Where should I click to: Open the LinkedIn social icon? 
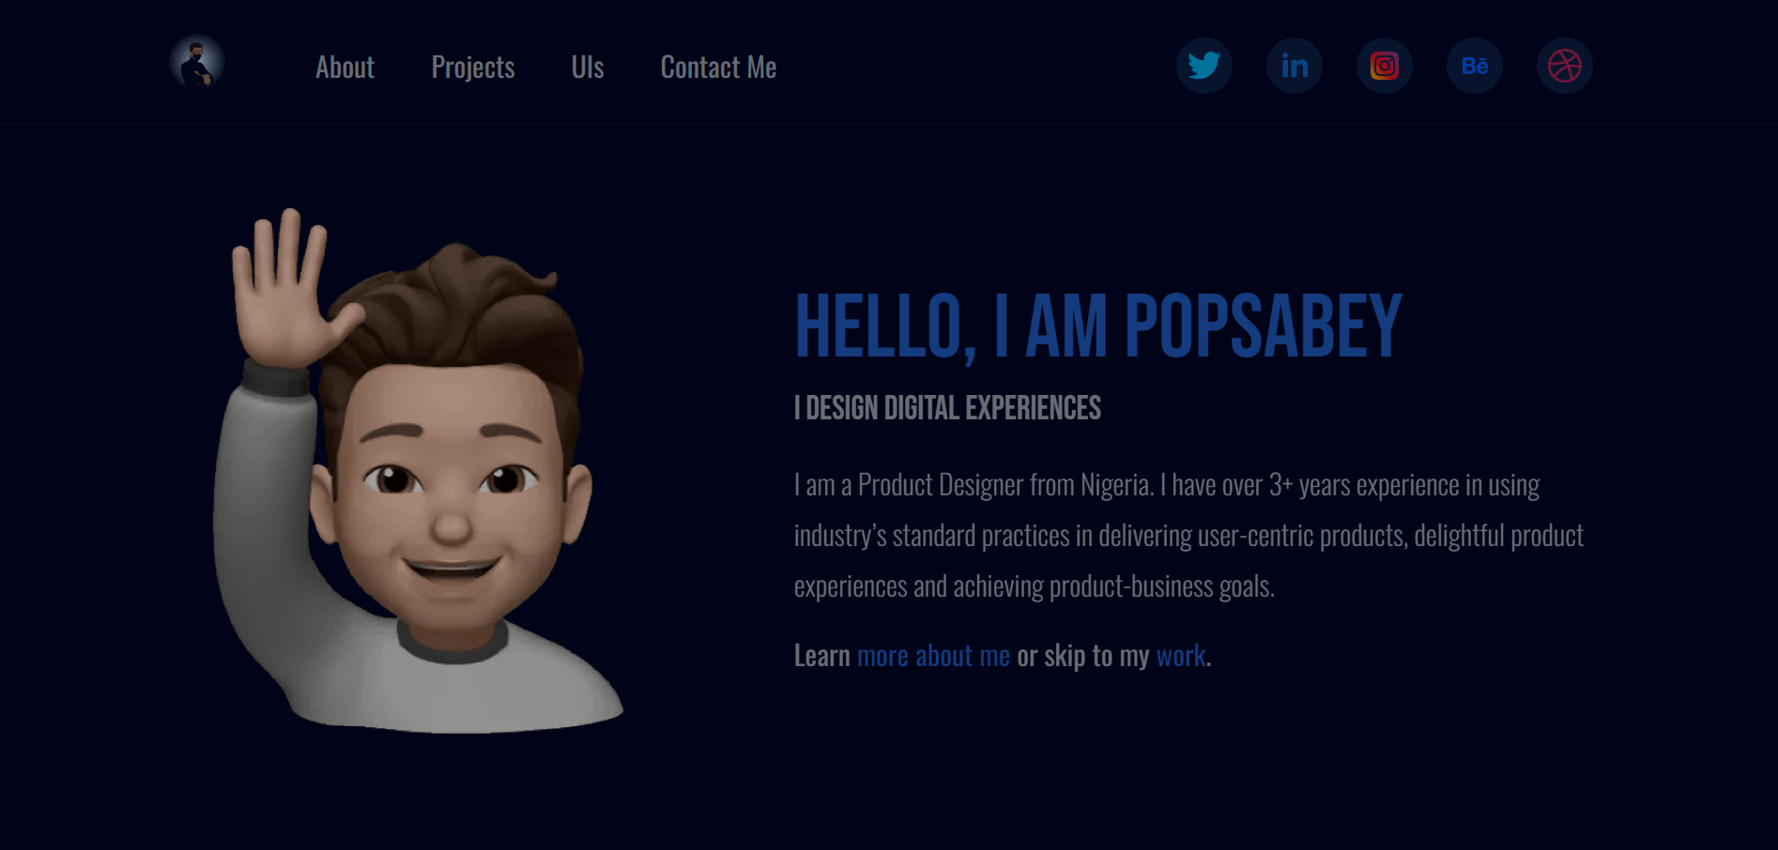[x=1295, y=66]
